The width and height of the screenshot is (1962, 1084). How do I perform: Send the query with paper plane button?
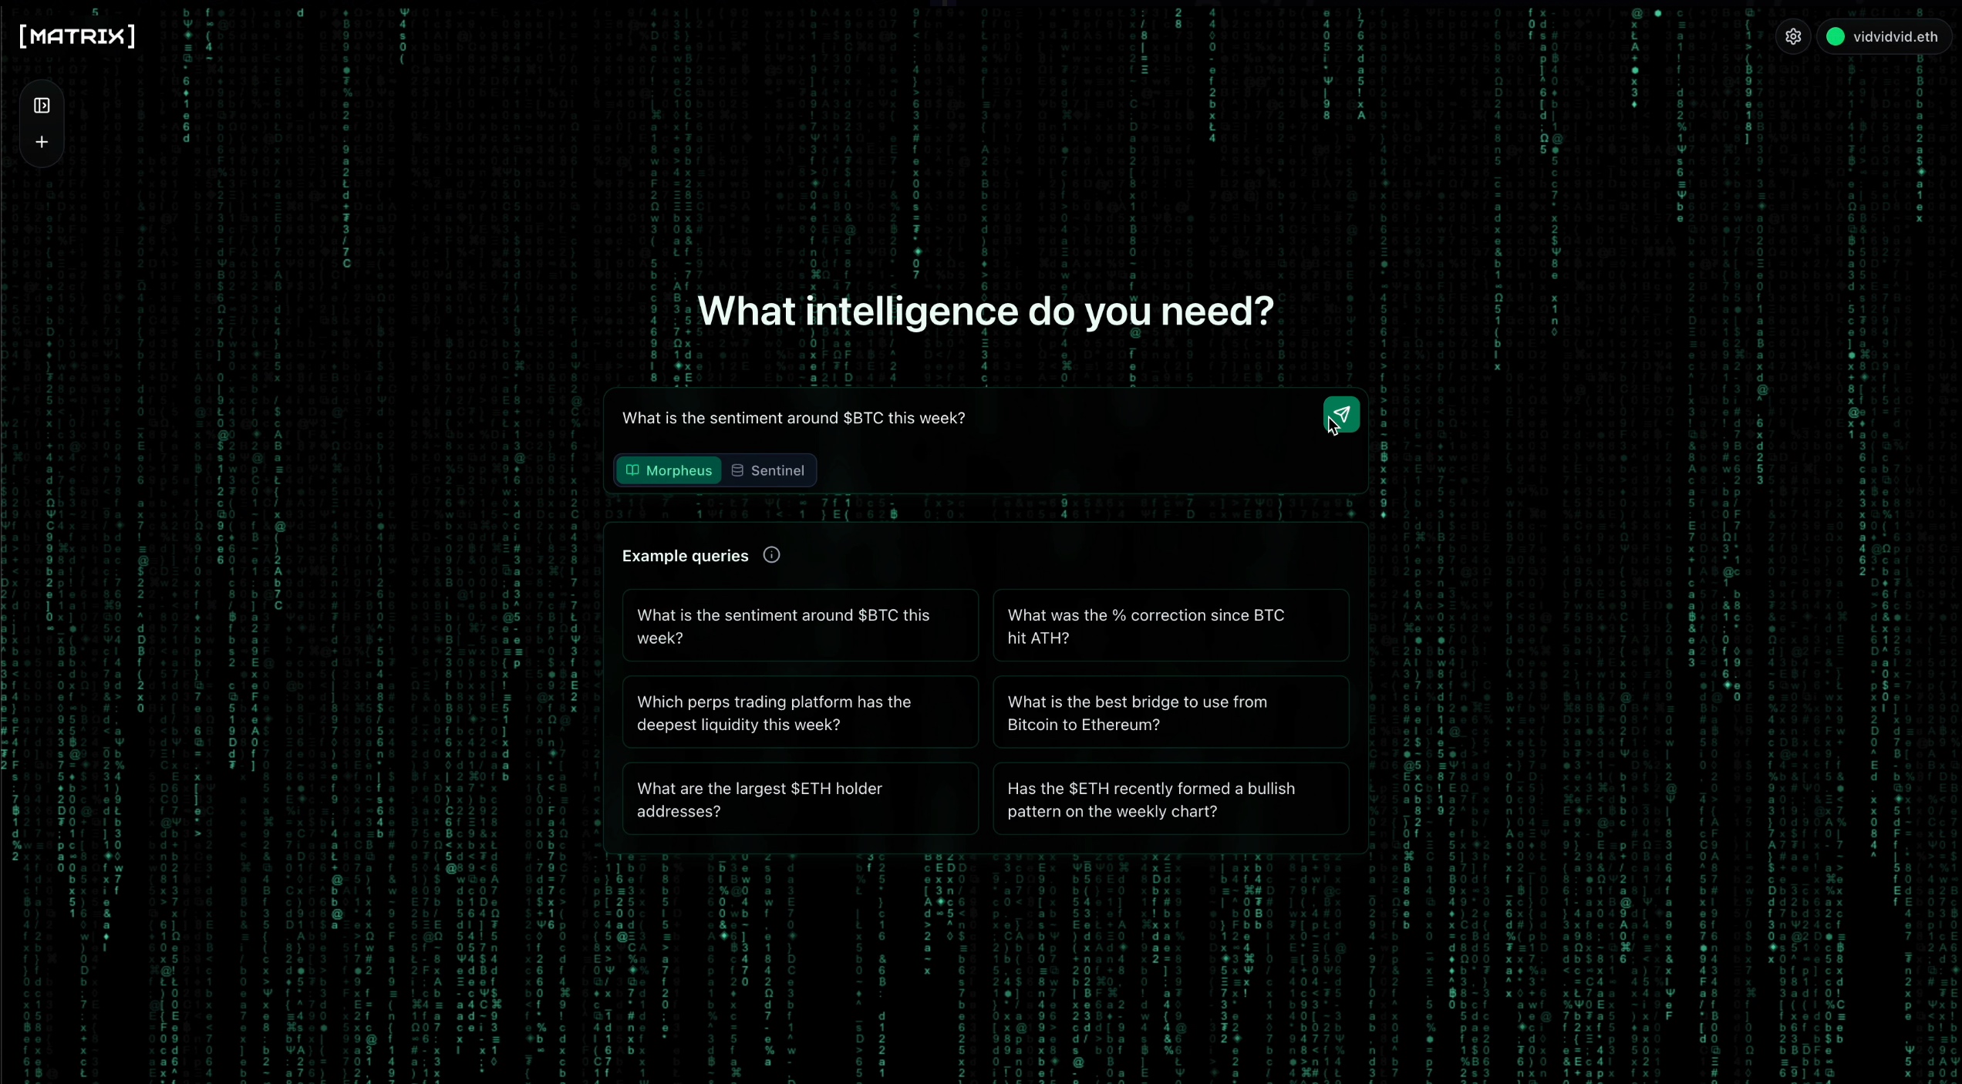click(1341, 415)
